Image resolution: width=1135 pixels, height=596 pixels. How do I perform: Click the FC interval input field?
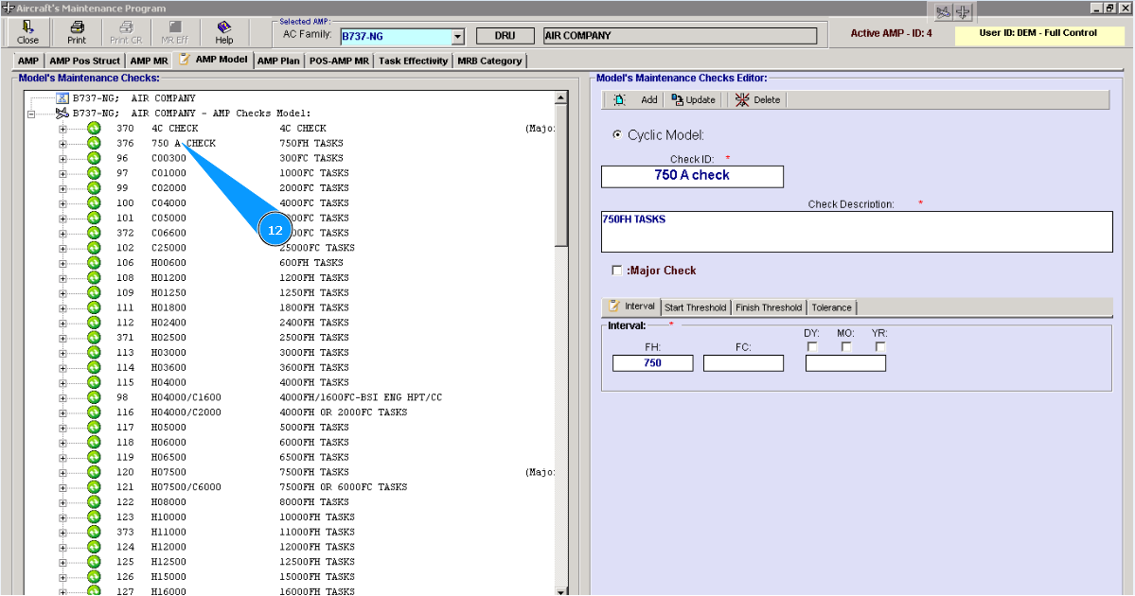coord(743,363)
